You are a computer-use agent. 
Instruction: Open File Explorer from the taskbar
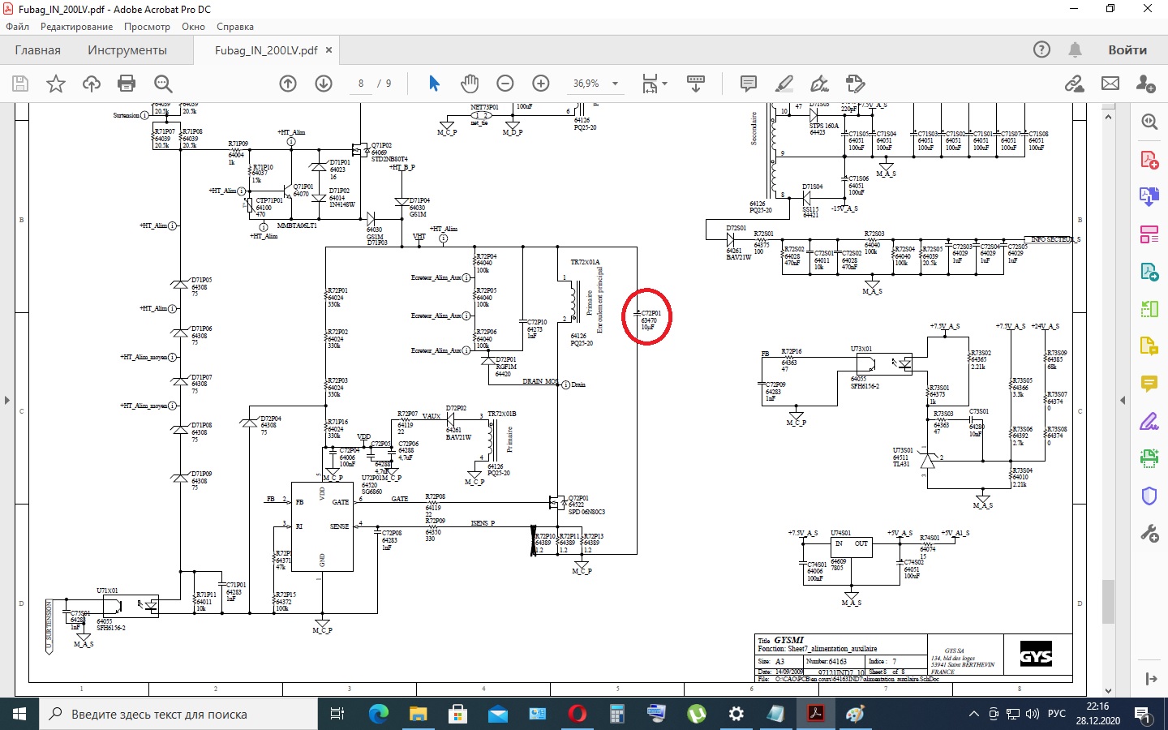[418, 714]
